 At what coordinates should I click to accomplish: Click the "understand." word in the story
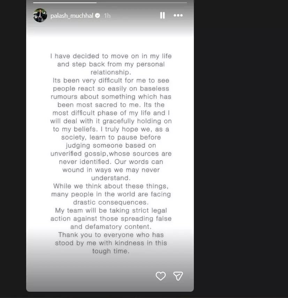tap(111, 178)
